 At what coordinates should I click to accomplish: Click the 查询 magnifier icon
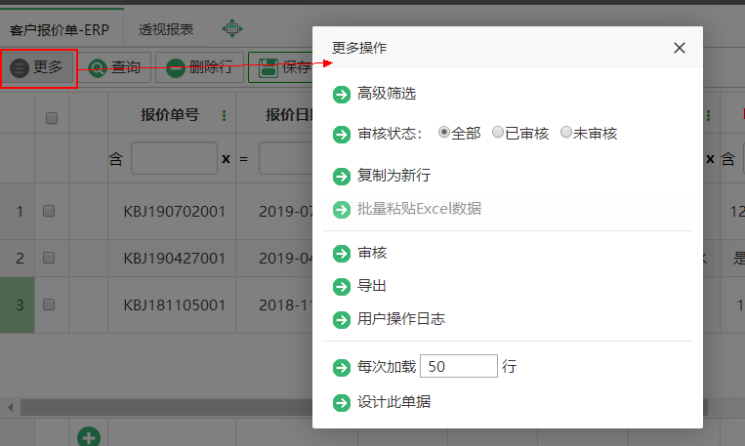point(98,68)
